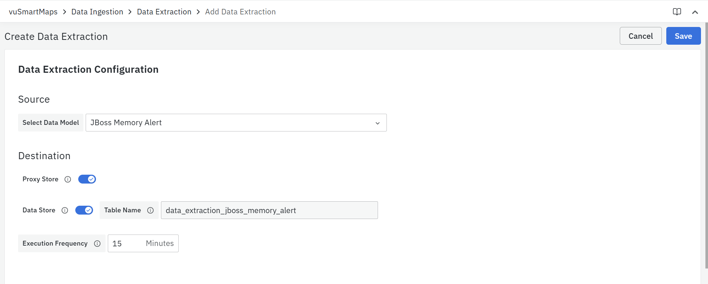This screenshot has height=284, width=708.
Task: Turn off the Data Store toggle
Action: tap(84, 210)
